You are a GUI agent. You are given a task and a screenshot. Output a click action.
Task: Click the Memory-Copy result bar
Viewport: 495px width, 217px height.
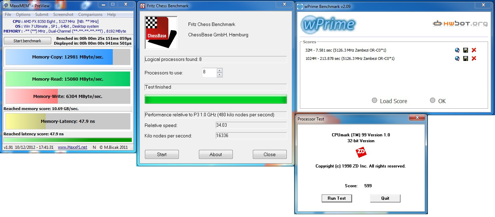coord(68,57)
